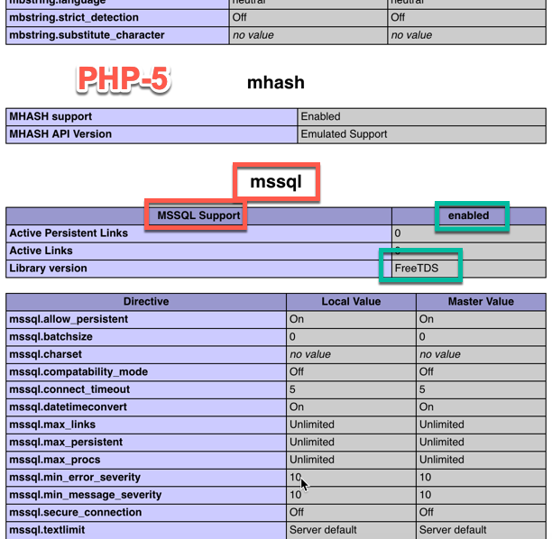Select the Library version row label
The height and width of the screenshot is (539, 552).
pos(198,269)
